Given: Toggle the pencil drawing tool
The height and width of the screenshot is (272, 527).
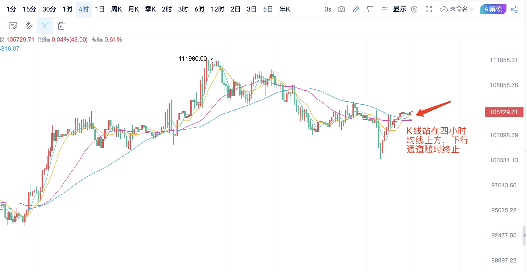Looking at the screenshot, I should (x=356, y=10).
